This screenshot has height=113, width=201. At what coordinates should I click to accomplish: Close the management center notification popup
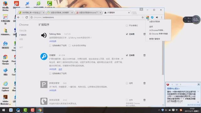point(198,84)
